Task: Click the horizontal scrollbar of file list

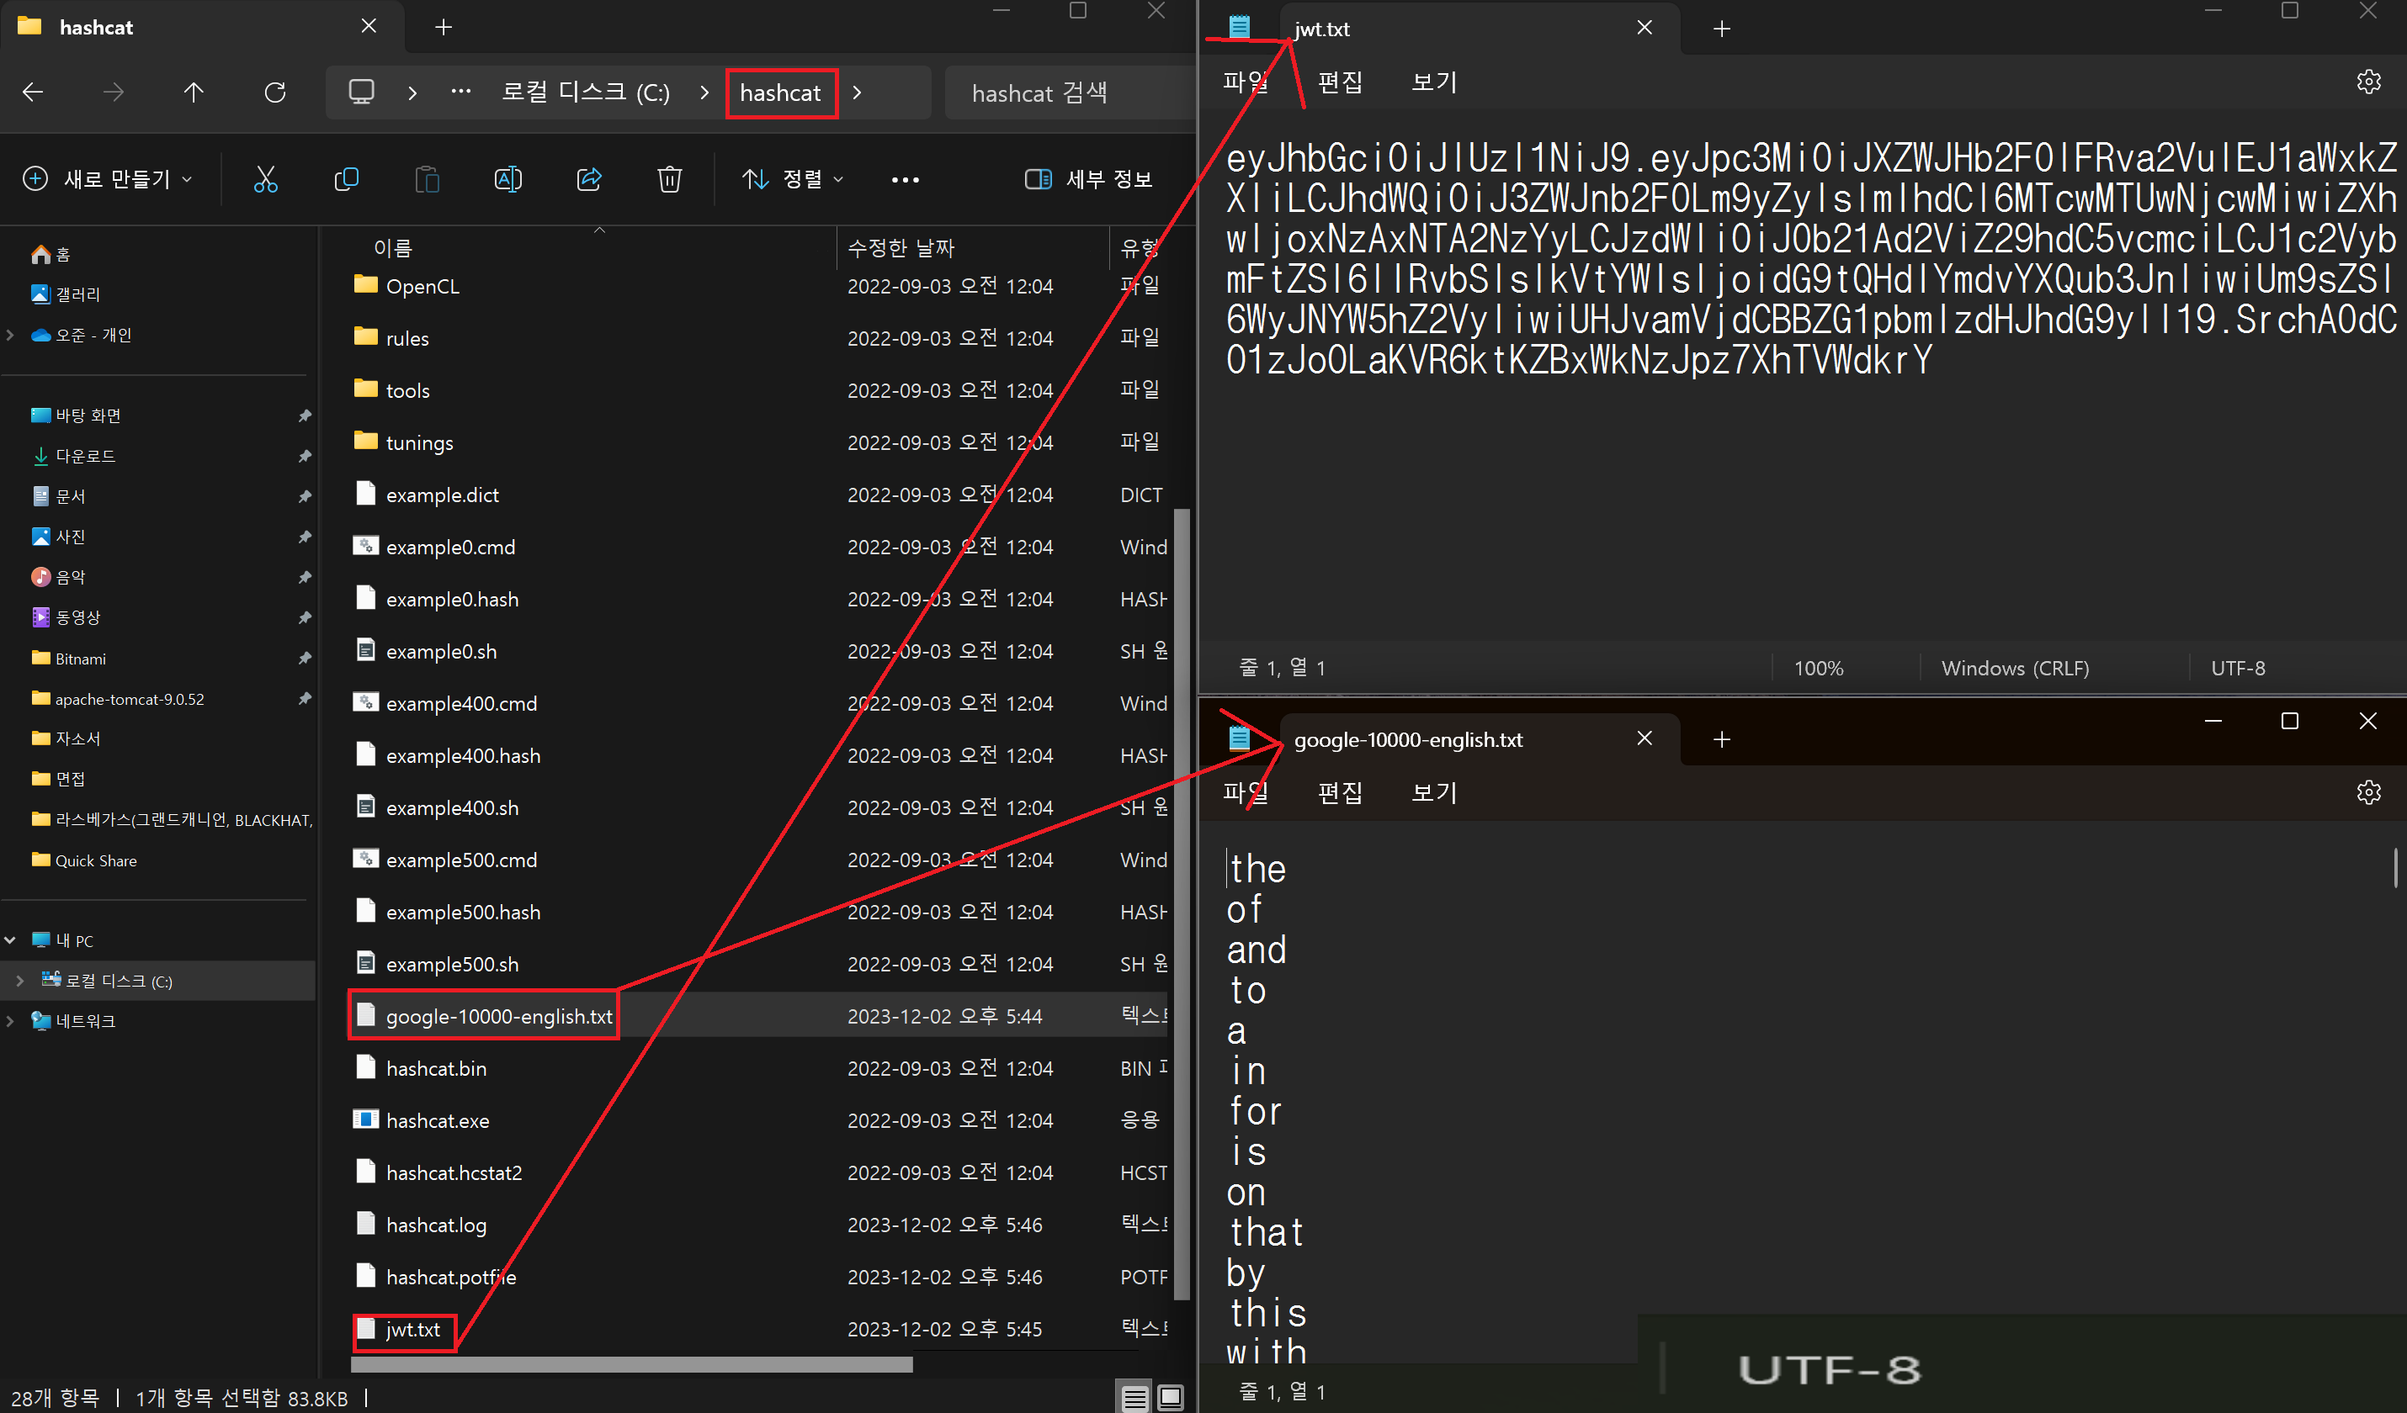Action: point(631,1364)
